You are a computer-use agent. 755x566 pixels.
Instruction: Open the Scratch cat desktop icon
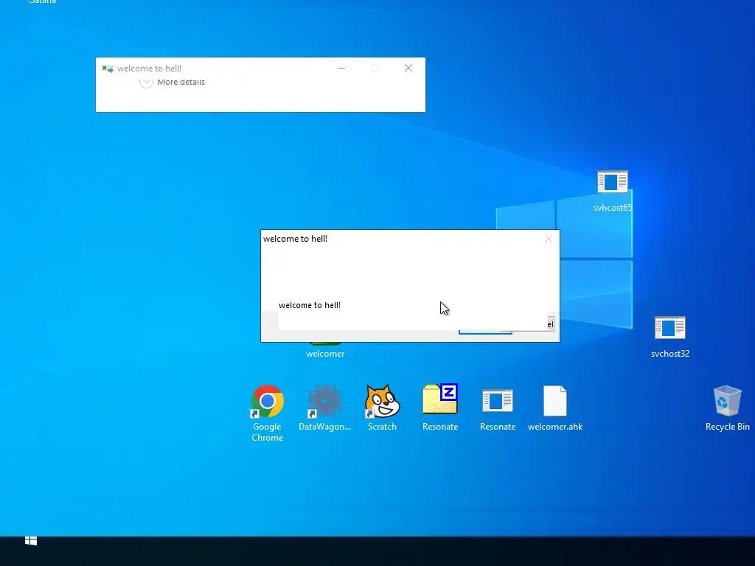[x=383, y=407]
